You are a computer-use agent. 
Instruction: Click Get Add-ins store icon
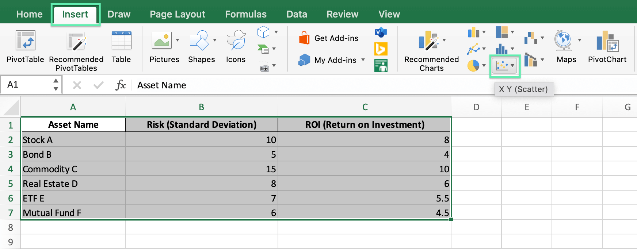pyautogui.click(x=304, y=38)
